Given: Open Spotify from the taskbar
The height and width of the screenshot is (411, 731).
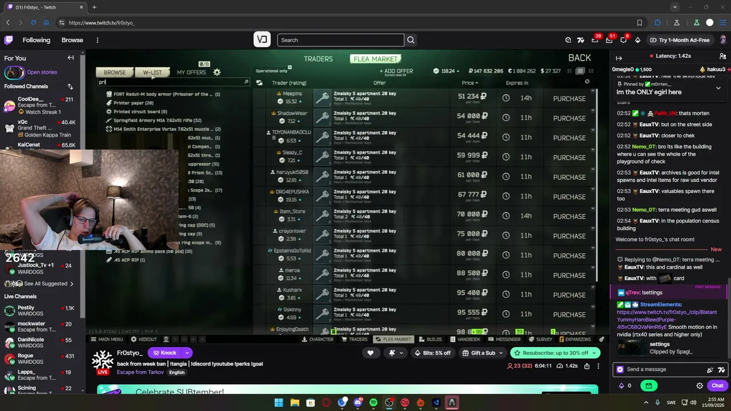Looking at the screenshot, I should pyautogui.click(x=373, y=402).
